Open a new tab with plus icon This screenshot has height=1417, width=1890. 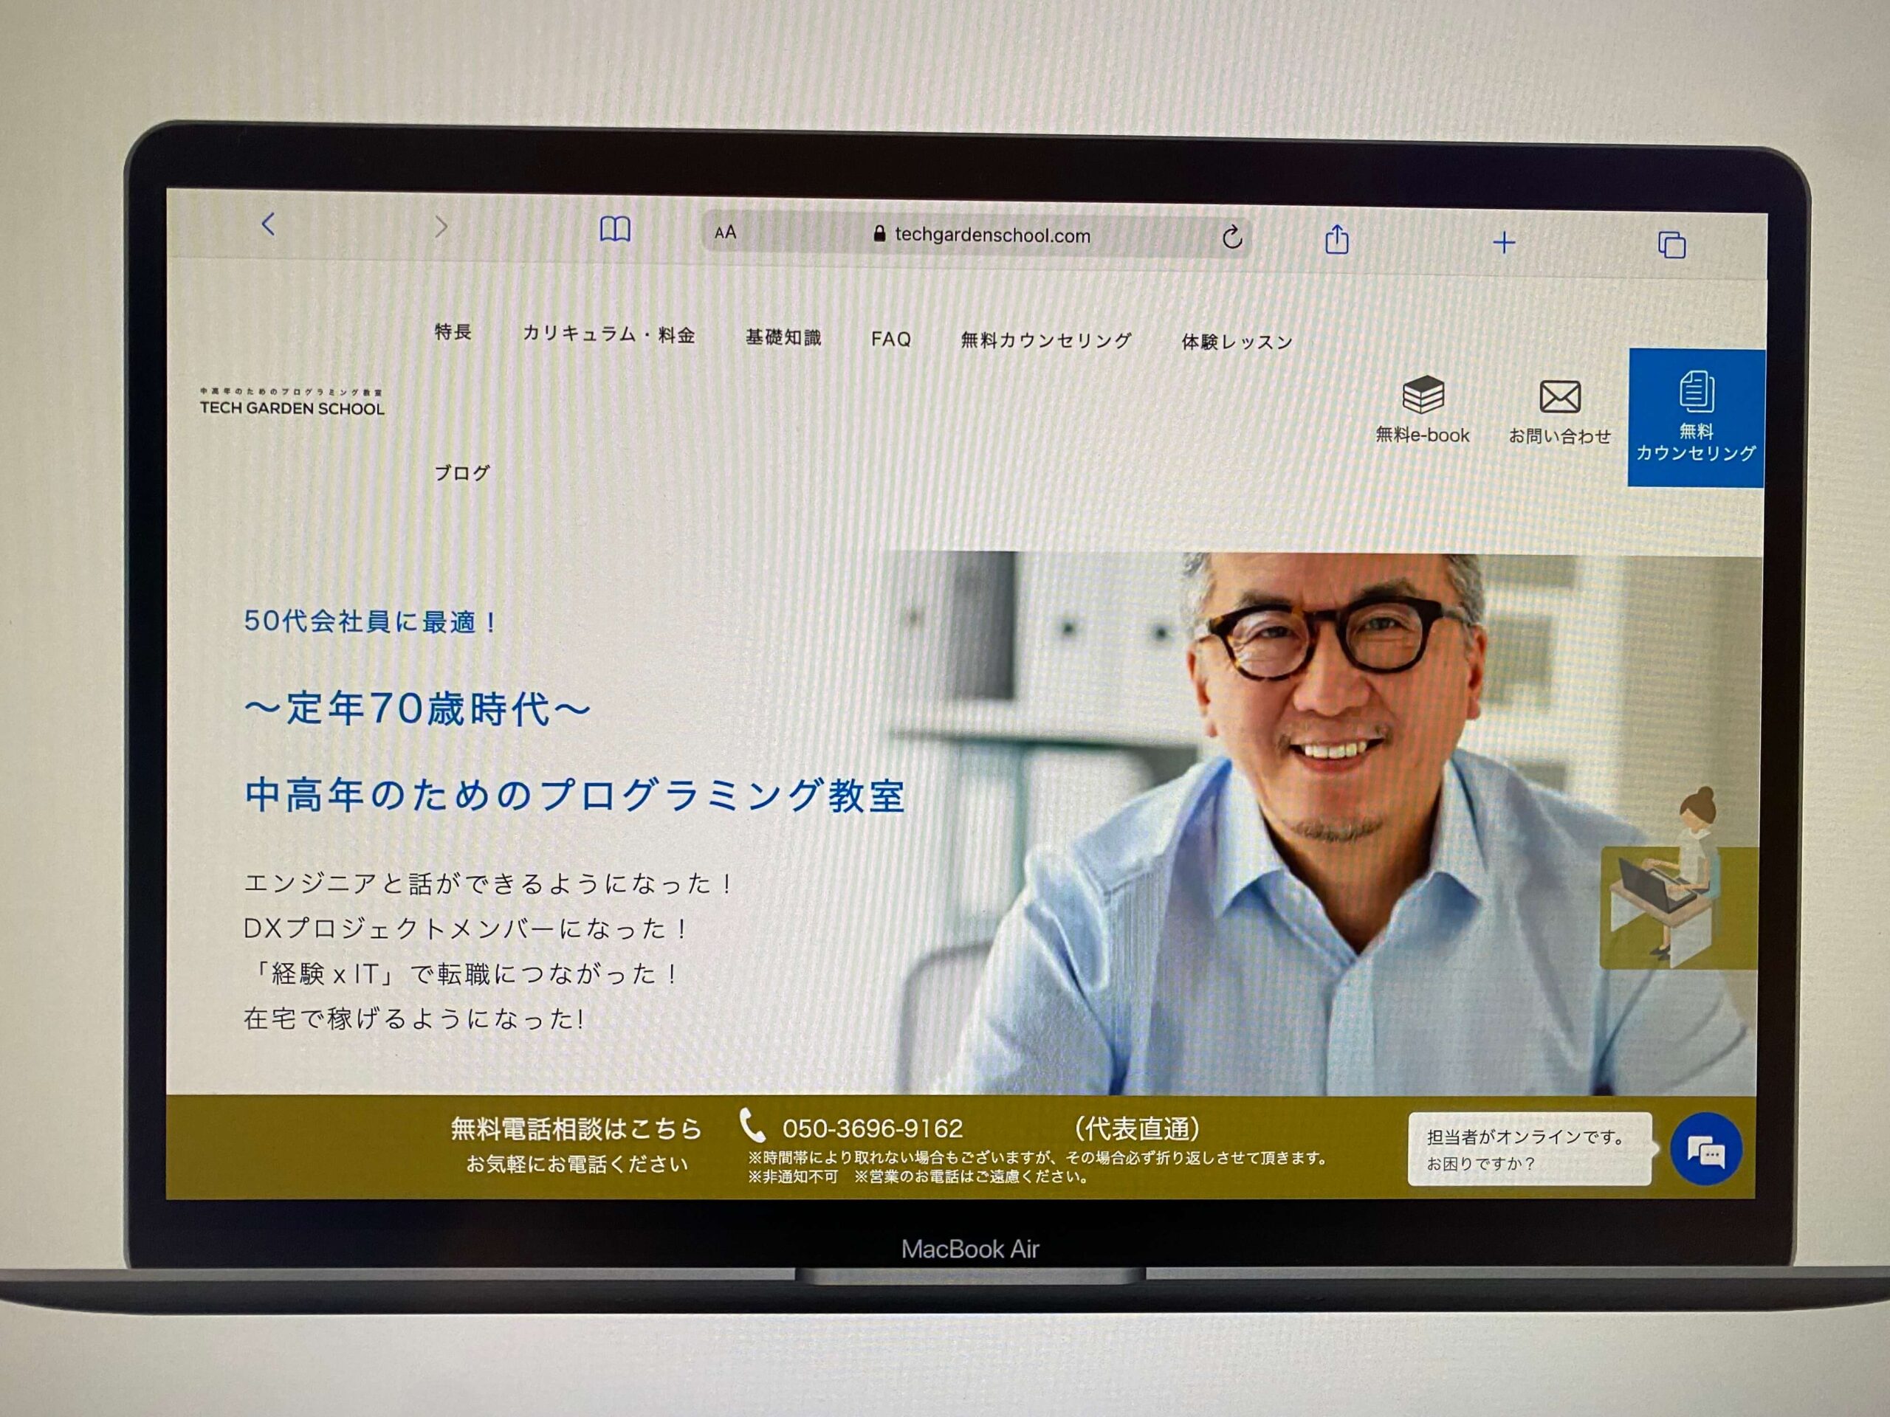[x=1504, y=244]
